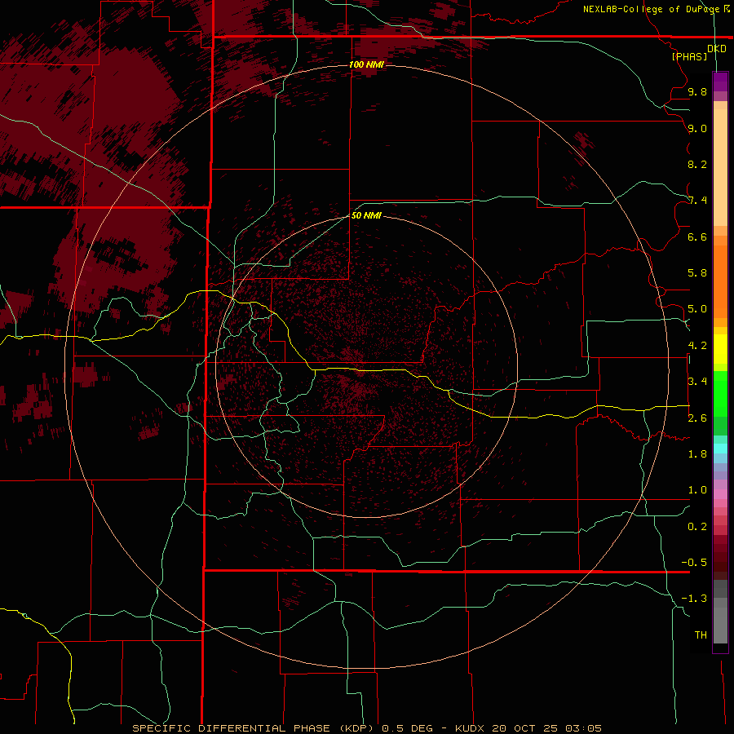The width and height of the screenshot is (734, 734).
Task: Click the 3.4 legend value
Action: click(x=697, y=382)
